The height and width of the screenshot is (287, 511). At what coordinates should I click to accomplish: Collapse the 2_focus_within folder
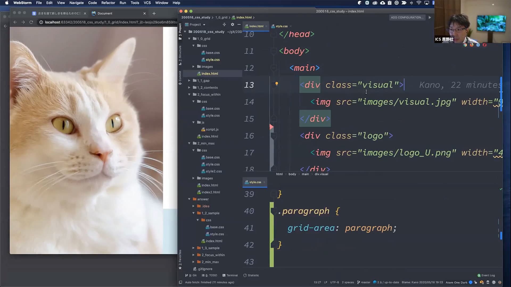[189, 95]
